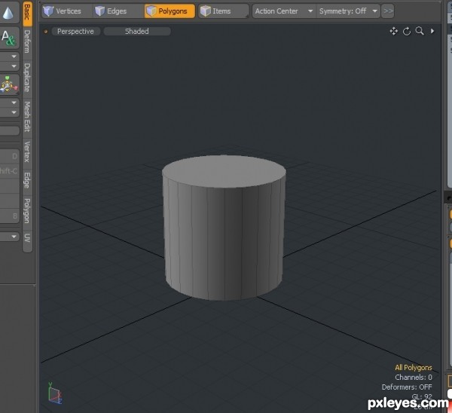Open the Duplicate tool tab
The height and width of the screenshot is (413, 452).
coord(27,78)
